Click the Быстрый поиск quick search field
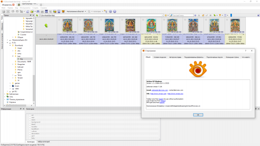Image resolution: width=260 pixels, height=146 pixels. click(182, 15)
